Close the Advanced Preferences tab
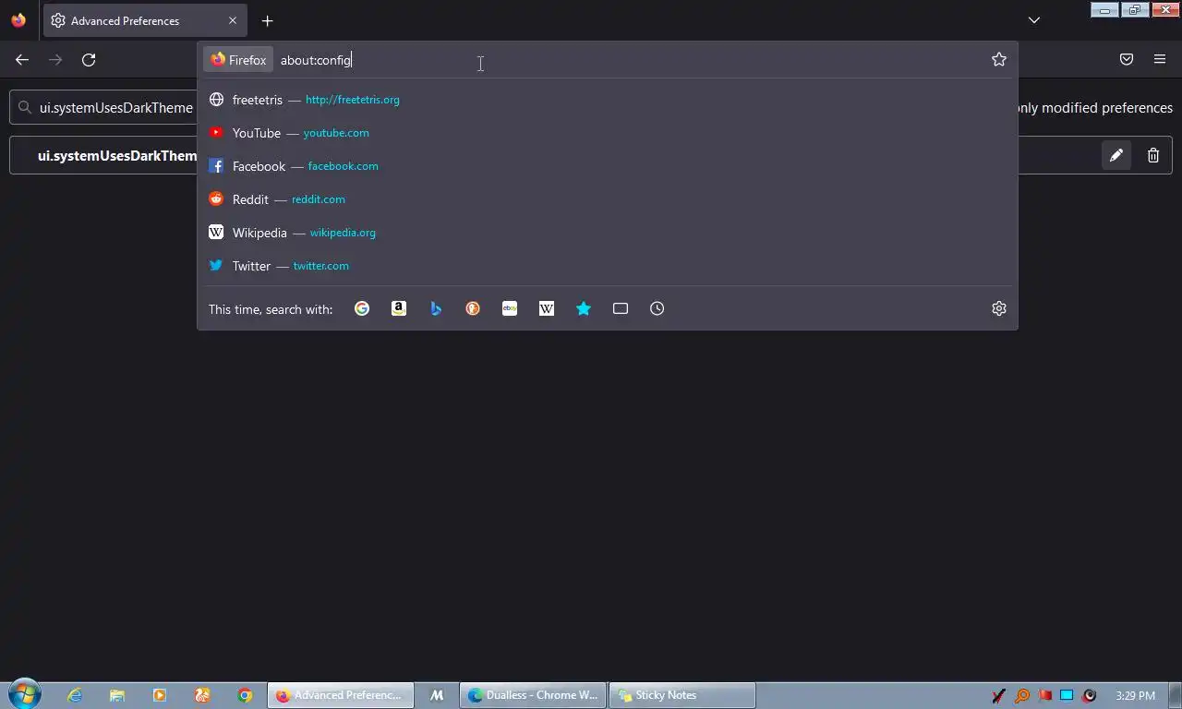1182x709 pixels. click(x=233, y=20)
